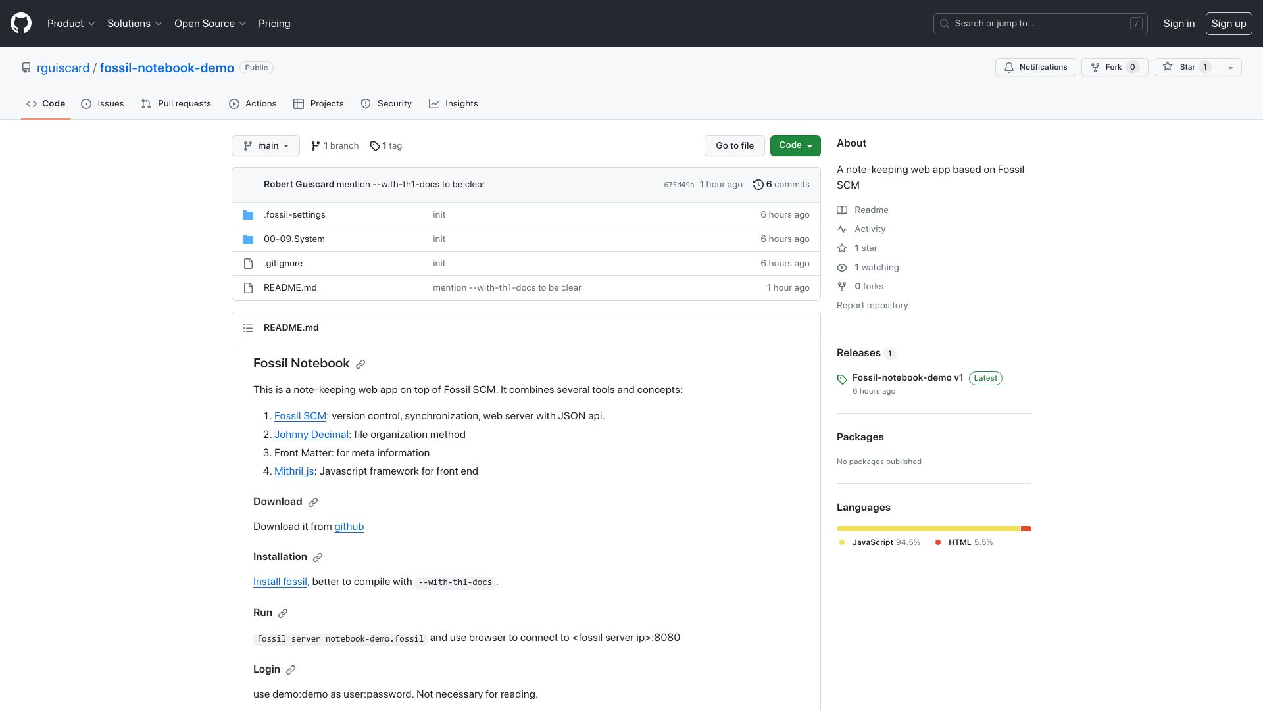Viewport: 1263px width, 710px height.
Task: Copy the Fossil Notebook heading anchor link icon
Action: point(360,364)
